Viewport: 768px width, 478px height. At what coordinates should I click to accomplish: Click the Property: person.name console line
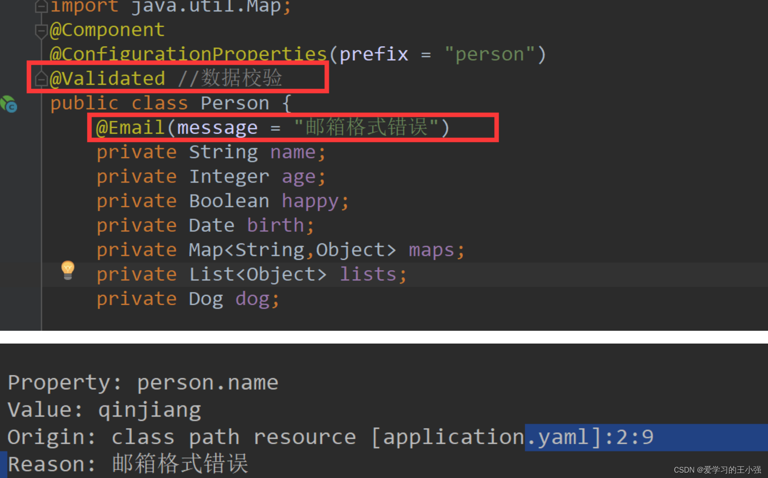click(143, 383)
